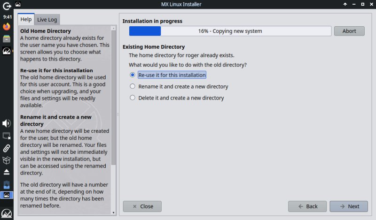
Task: Click the keep-above arrow in title bar
Action: tap(345, 4)
